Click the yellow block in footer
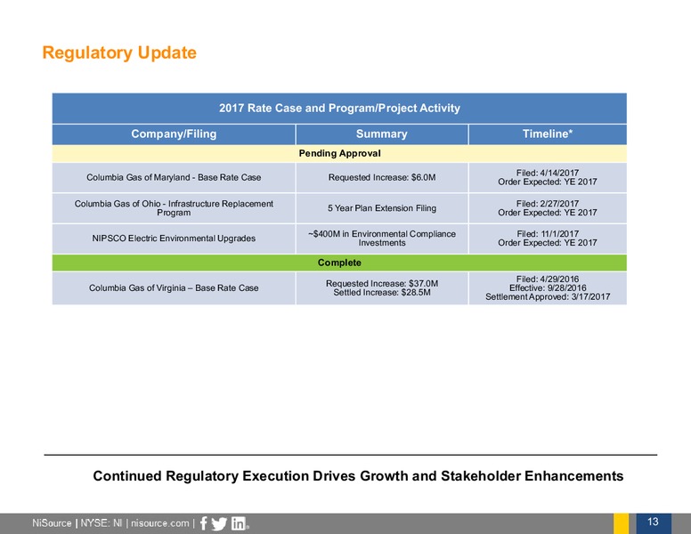Screen dimensions: 691x534 pyautogui.click(x=622, y=523)
